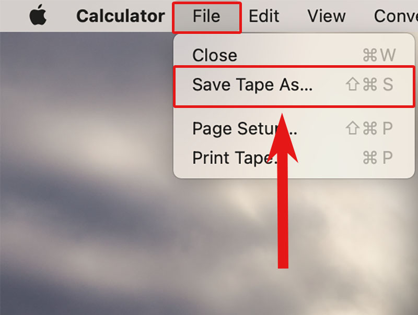Save the calculator paper tape to a file
Screen dimensions: 418x315
point(252,84)
